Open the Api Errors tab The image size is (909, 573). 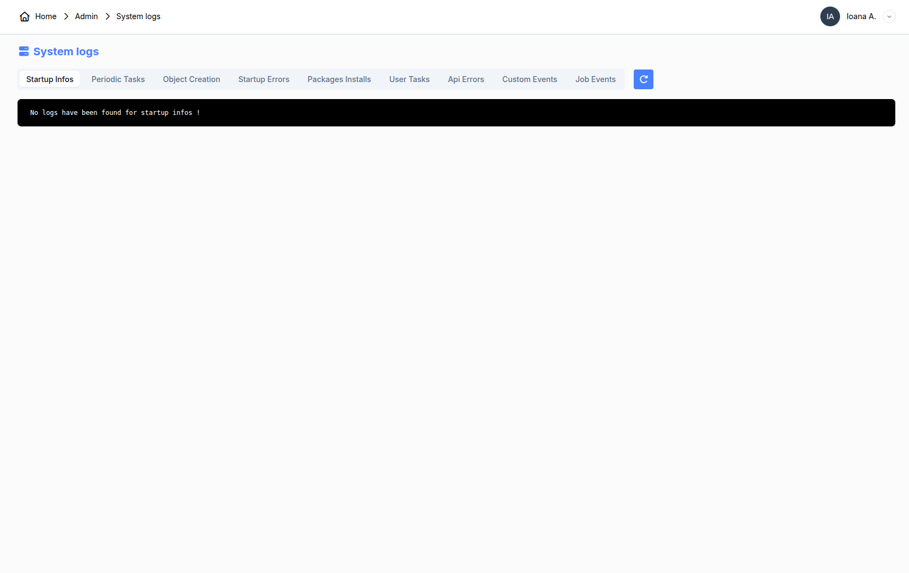(x=466, y=79)
